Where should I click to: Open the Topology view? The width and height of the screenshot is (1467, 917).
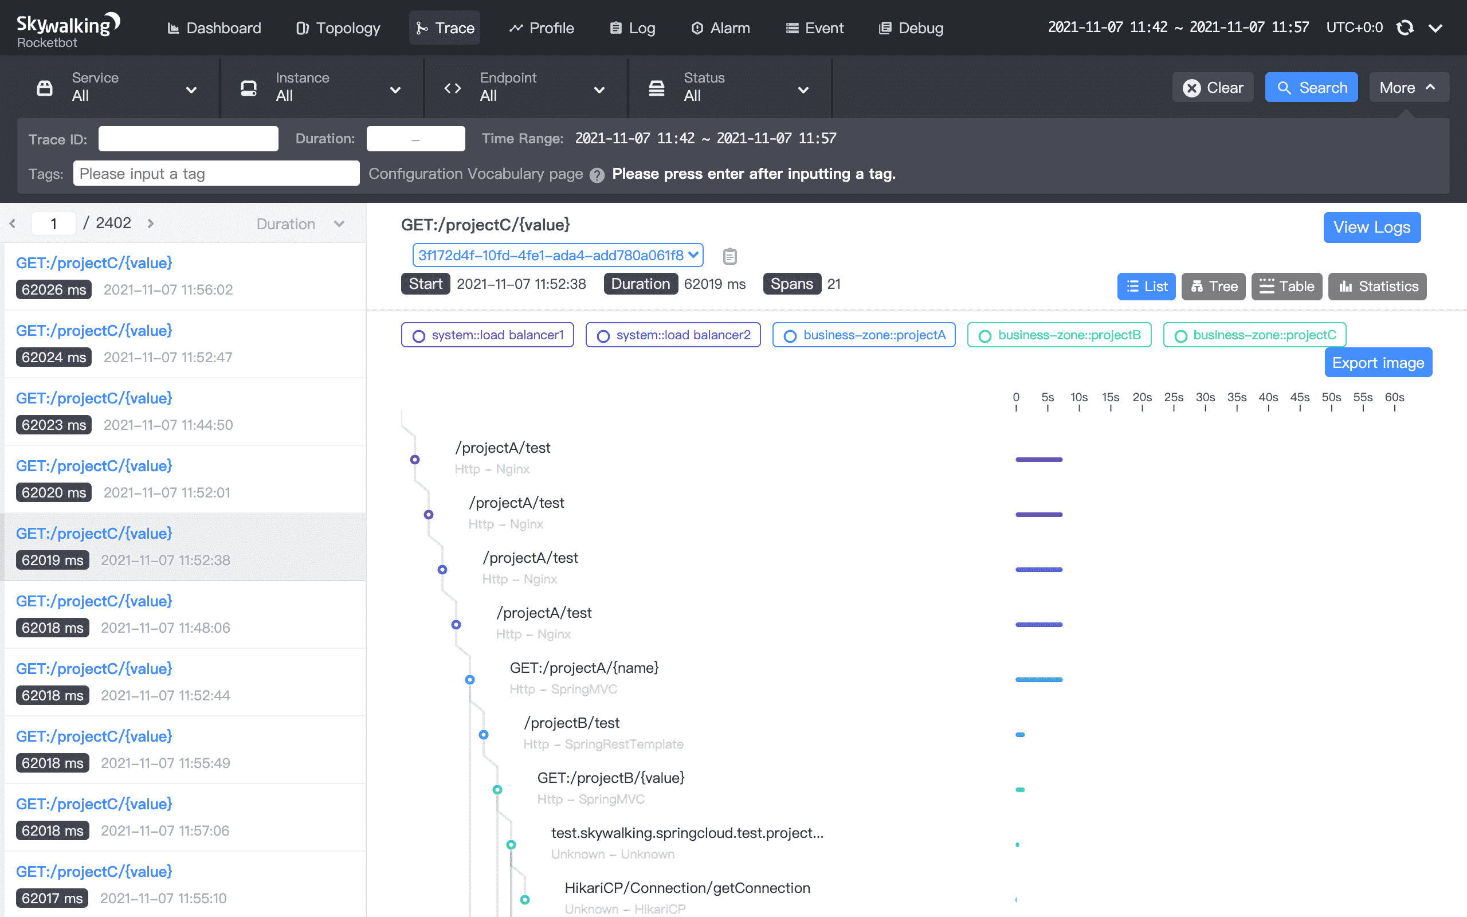[337, 28]
